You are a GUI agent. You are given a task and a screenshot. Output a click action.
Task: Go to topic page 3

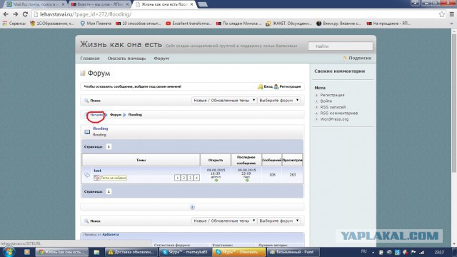tap(191, 178)
